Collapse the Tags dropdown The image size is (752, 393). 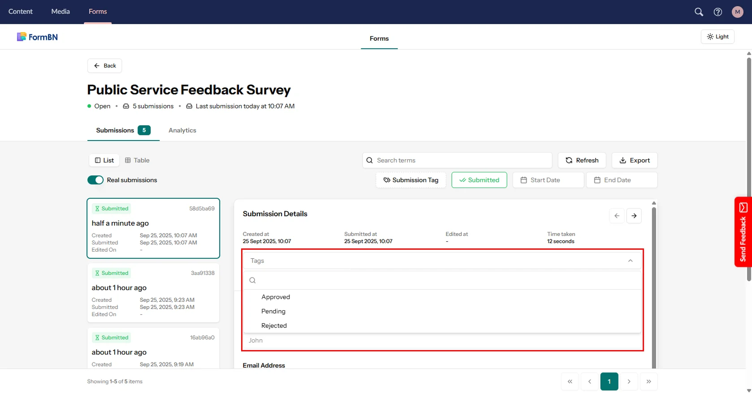pos(630,261)
